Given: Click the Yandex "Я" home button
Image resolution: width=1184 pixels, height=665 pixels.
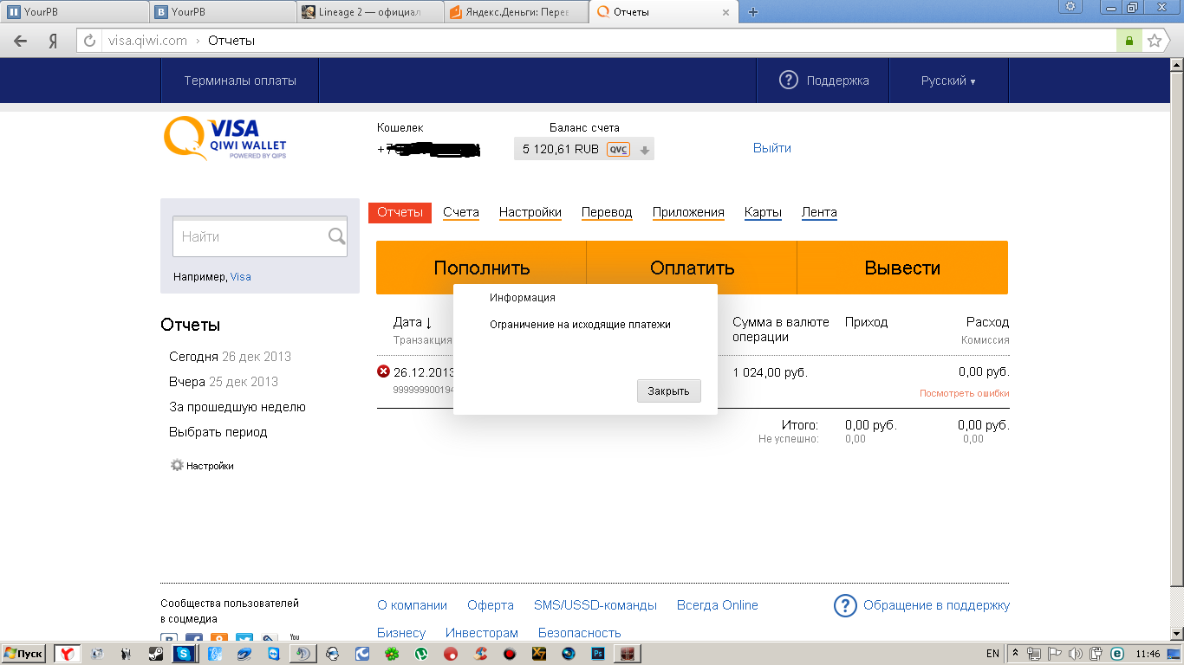Looking at the screenshot, I should click(x=54, y=41).
